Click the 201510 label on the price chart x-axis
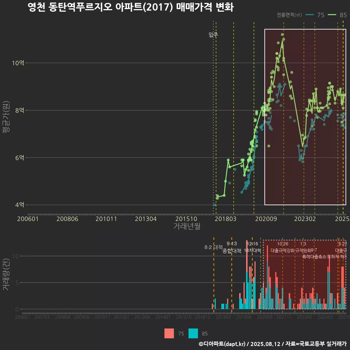 (x=186, y=219)
